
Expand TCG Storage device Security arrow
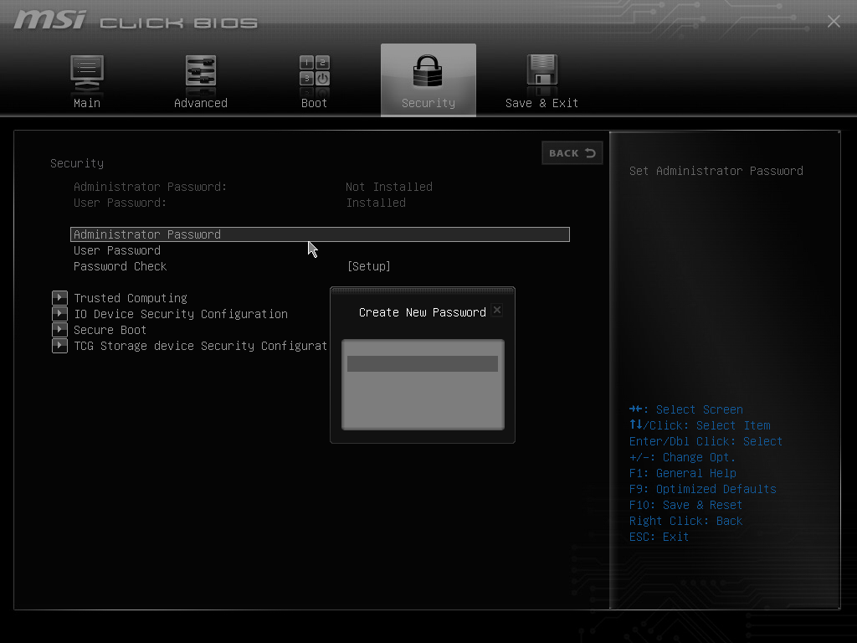[x=59, y=345]
